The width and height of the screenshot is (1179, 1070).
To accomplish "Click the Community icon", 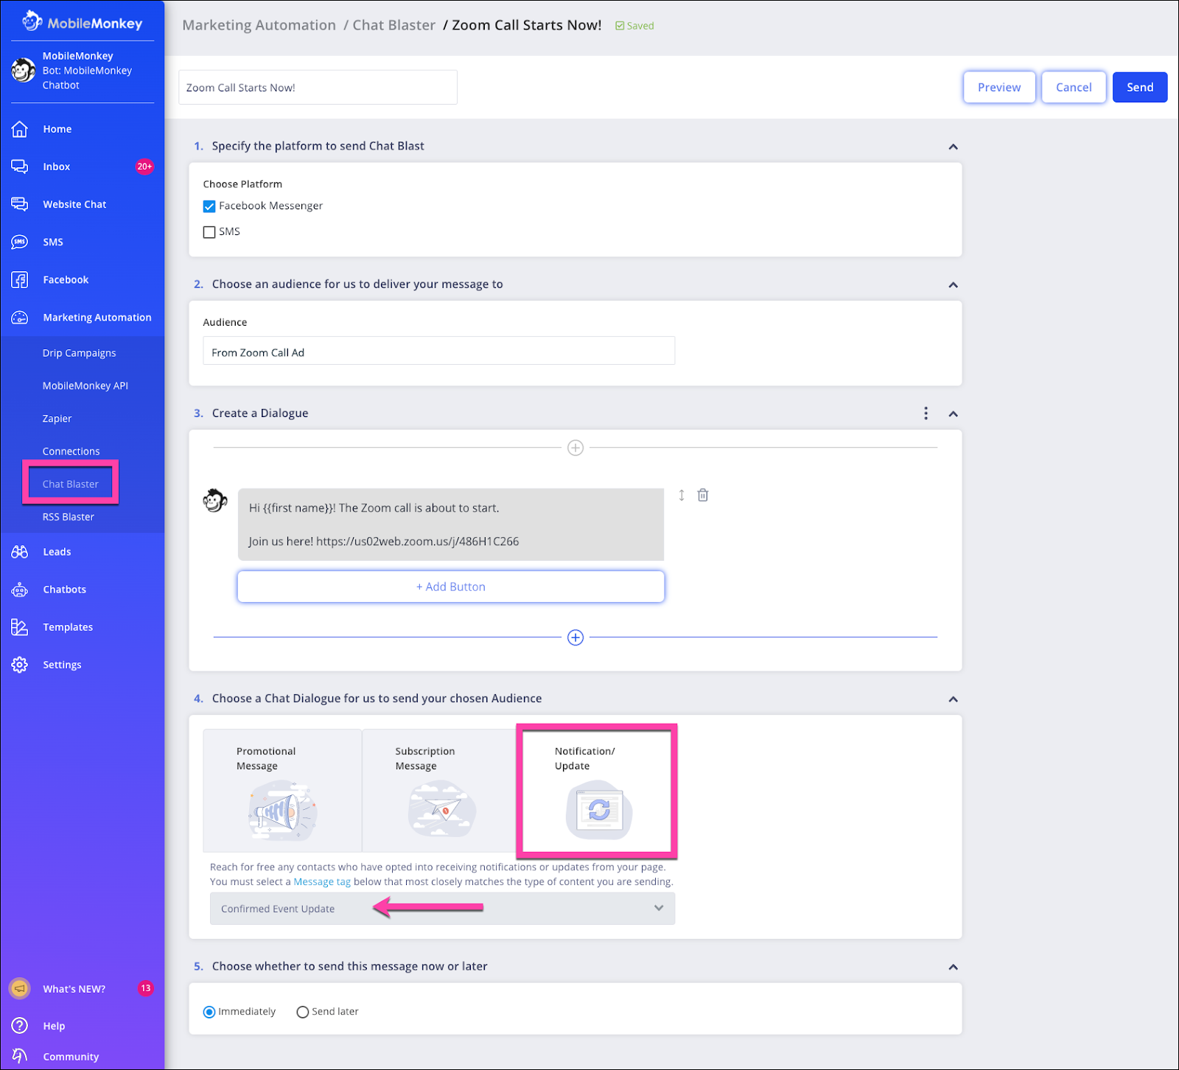I will (x=20, y=1056).
